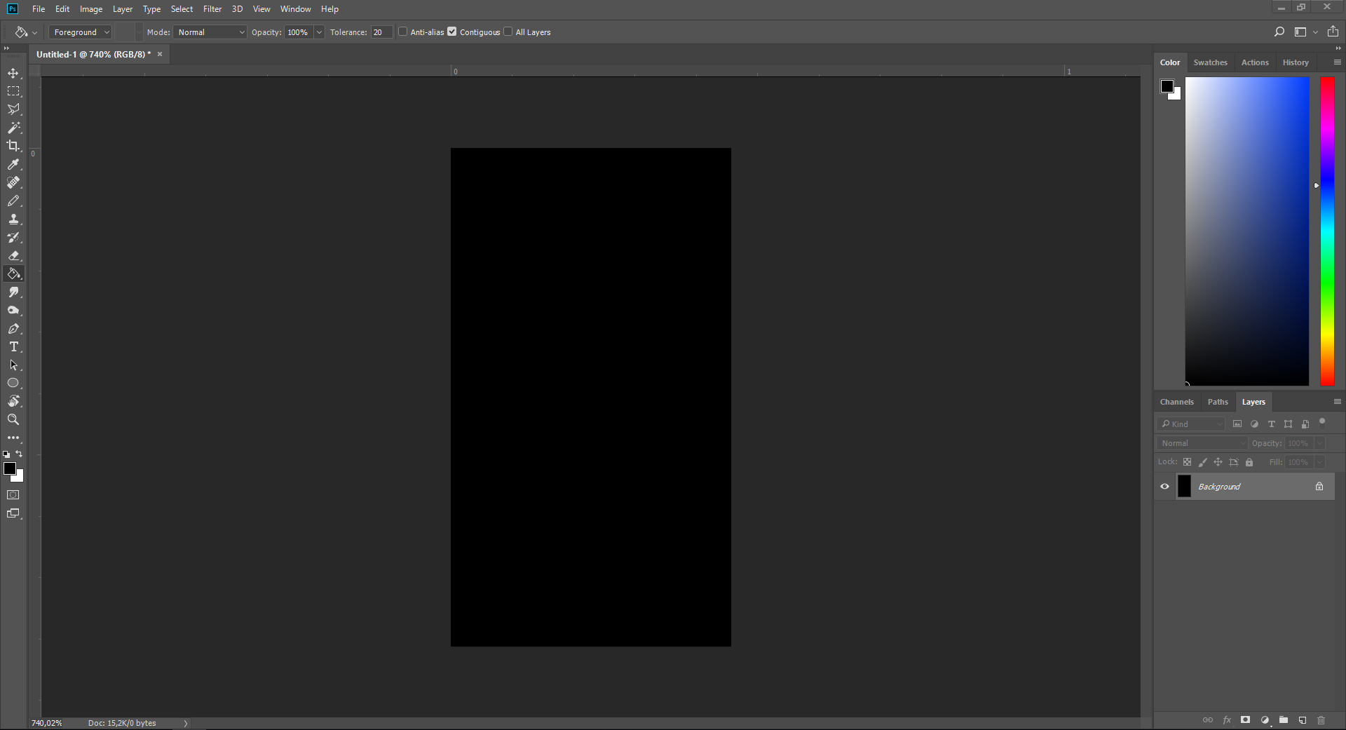The height and width of the screenshot is (730, 1346).
Task: Toggle lock position
Action: [x=1218, y=462]
